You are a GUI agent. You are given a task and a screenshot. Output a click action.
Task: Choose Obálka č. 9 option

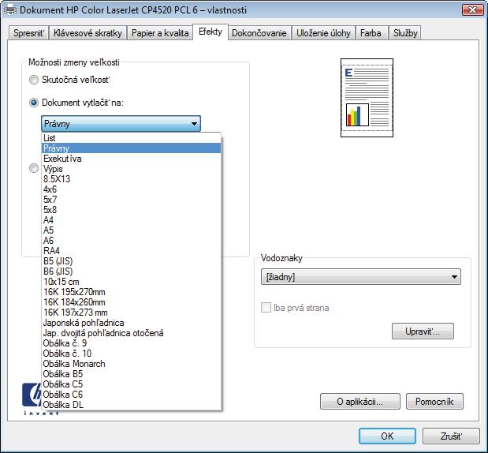tap(132, 343)
